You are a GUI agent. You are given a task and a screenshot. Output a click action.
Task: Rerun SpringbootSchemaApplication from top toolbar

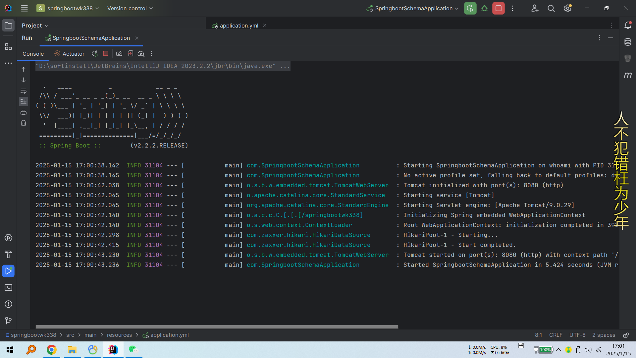pos(470,8)
